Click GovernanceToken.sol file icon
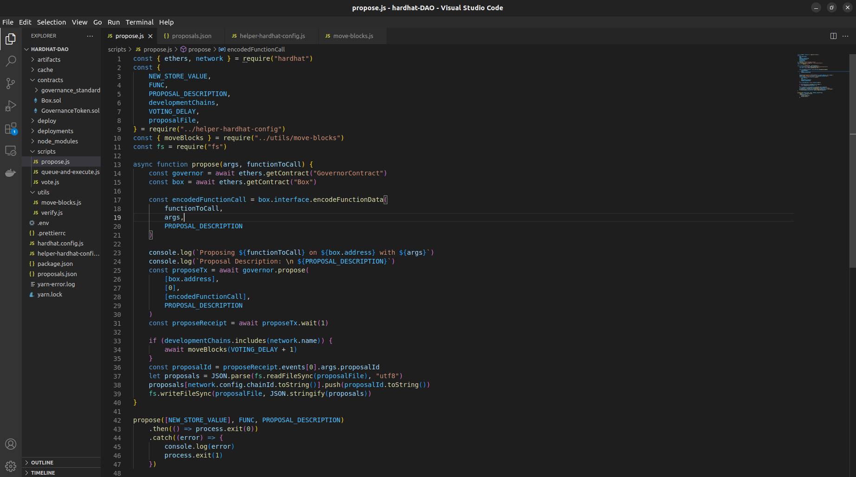This screenshot has height=477, width=856. (x=36, y=110)
